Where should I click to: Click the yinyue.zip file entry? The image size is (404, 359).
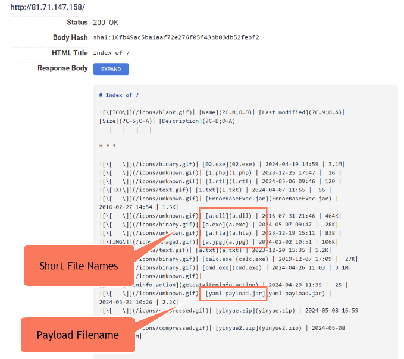tap(255, 311)
